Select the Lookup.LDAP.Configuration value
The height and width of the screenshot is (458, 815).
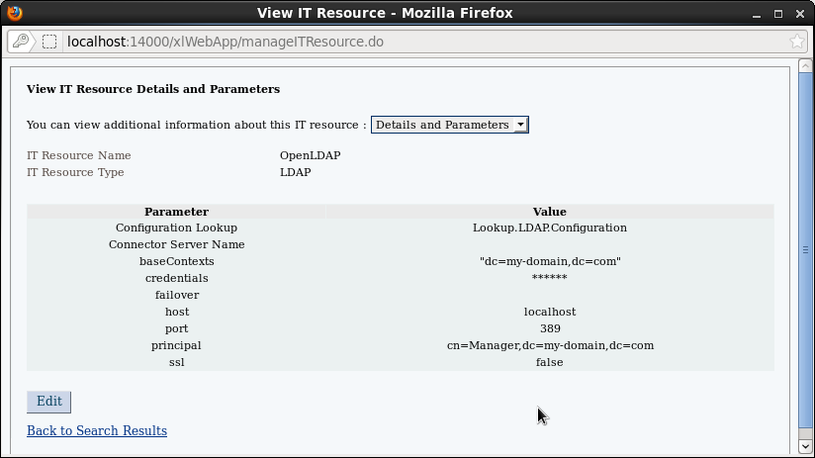tap(549, 228)
